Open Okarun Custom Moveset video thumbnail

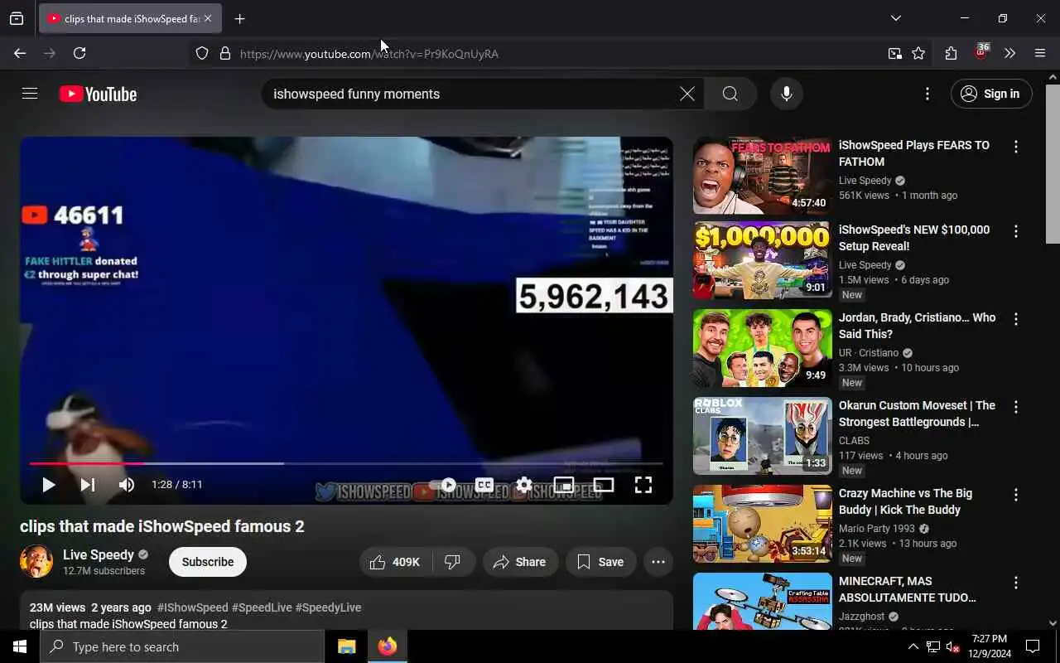tap(763, 436)
